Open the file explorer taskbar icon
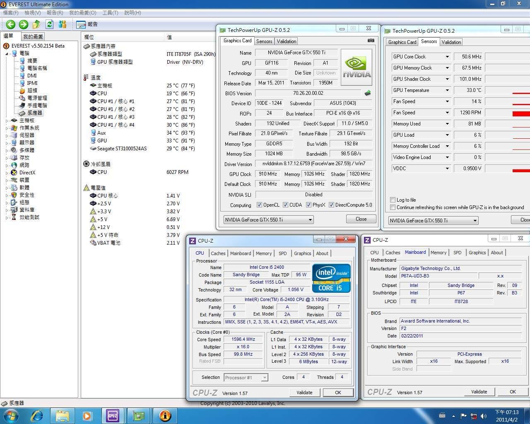Screen dimensions: 530x424 tap(62, 415)
